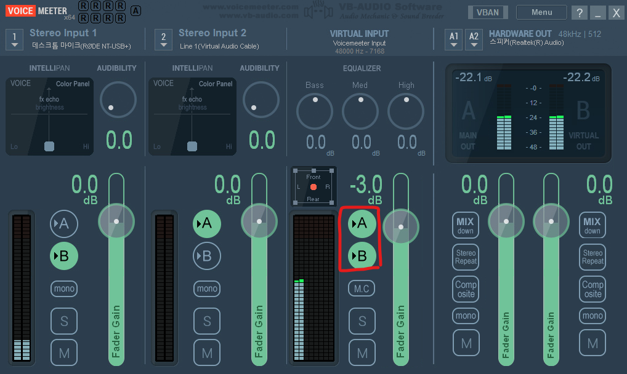The image size is (627, 374).
Task: Click the red dot in Front/Rear panner
Action: [x=313, y=187]
